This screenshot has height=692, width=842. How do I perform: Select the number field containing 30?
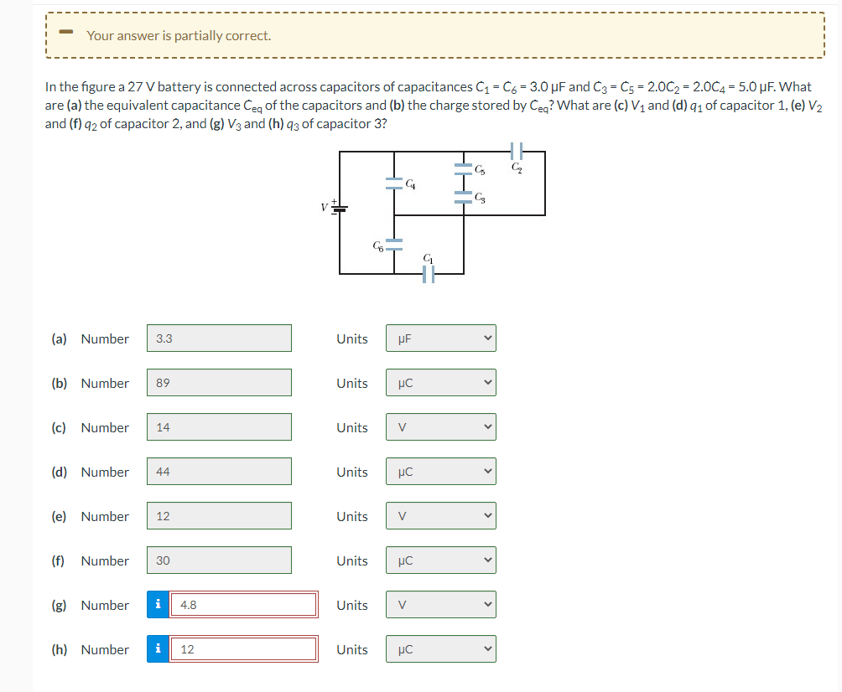(x=219, y=560)
